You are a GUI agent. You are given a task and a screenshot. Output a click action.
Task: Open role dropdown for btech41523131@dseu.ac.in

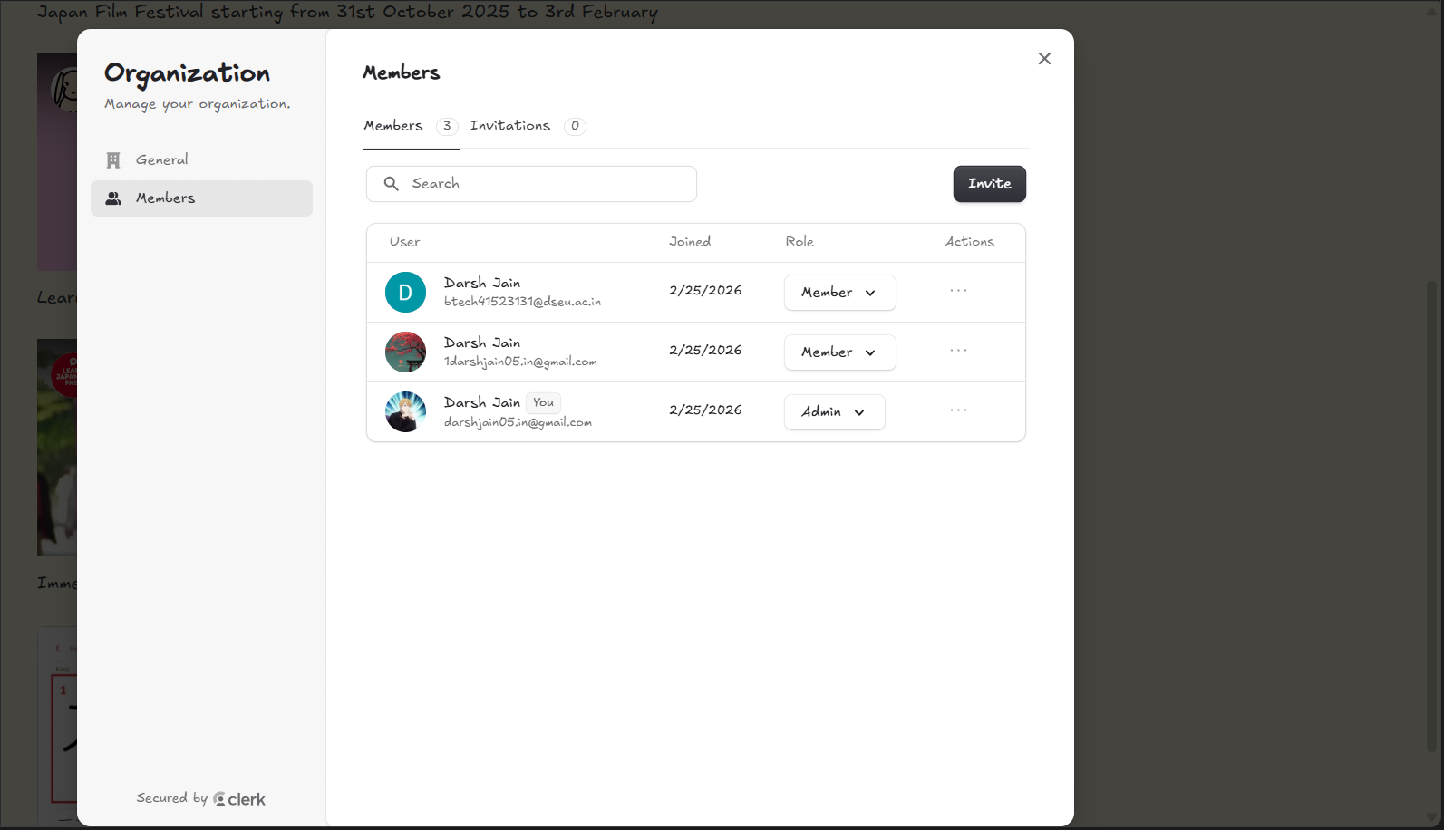839,293
